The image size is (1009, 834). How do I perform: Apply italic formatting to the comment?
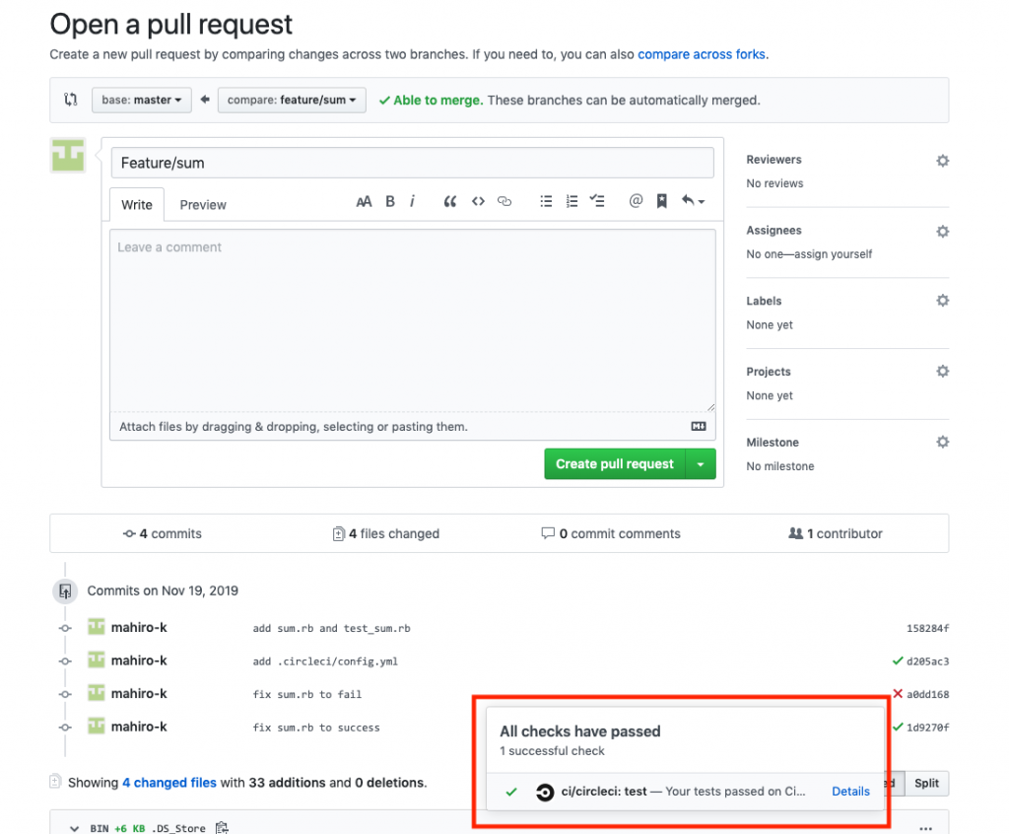coord(413,201)
